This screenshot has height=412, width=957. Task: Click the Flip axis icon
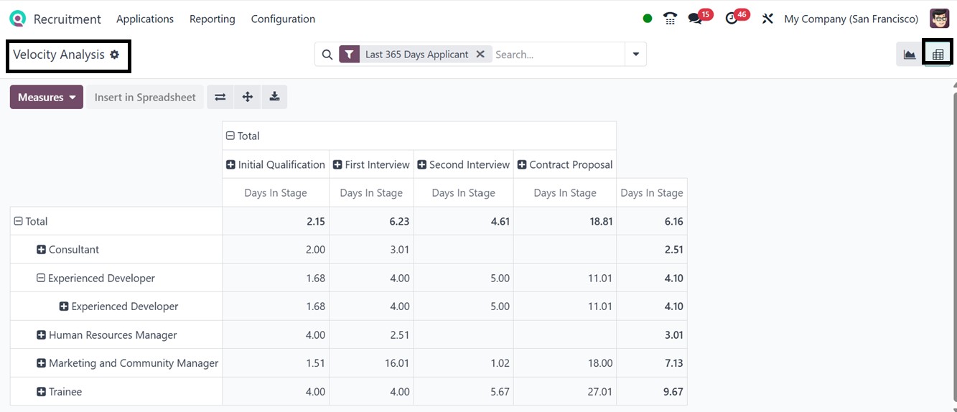(x=220, y=97)
